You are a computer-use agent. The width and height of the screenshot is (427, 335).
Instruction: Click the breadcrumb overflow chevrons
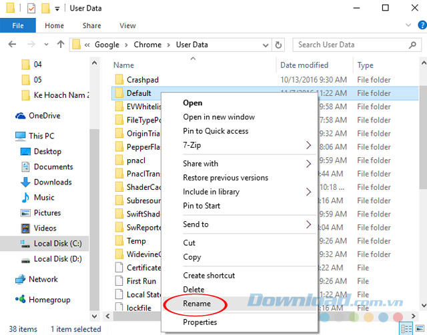coord(87,45)
